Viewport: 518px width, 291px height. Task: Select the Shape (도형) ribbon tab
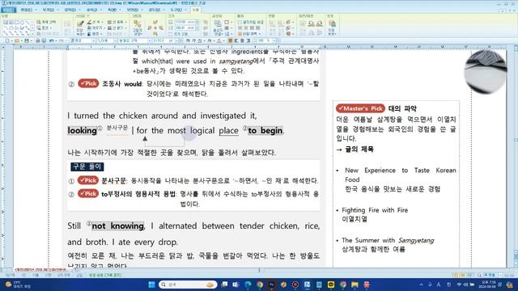pyautogui.click(x=196, y=10)
